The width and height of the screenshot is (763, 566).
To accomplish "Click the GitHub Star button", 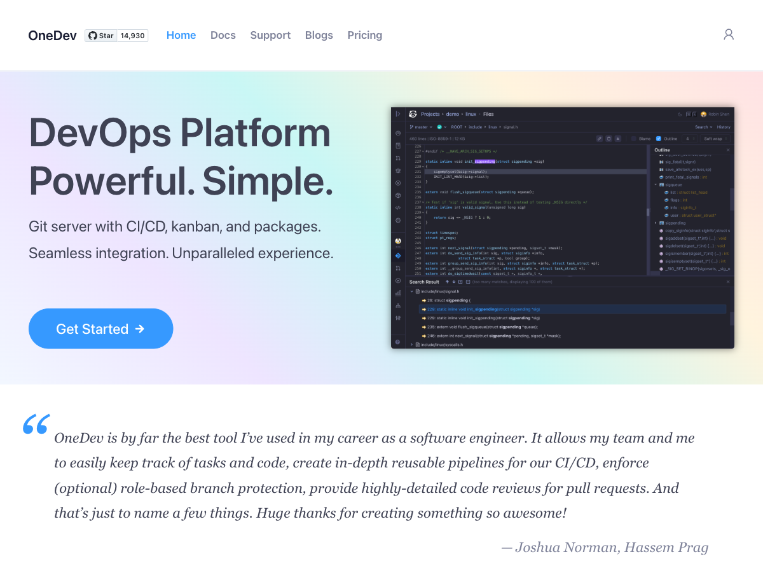I will [101, 36].
